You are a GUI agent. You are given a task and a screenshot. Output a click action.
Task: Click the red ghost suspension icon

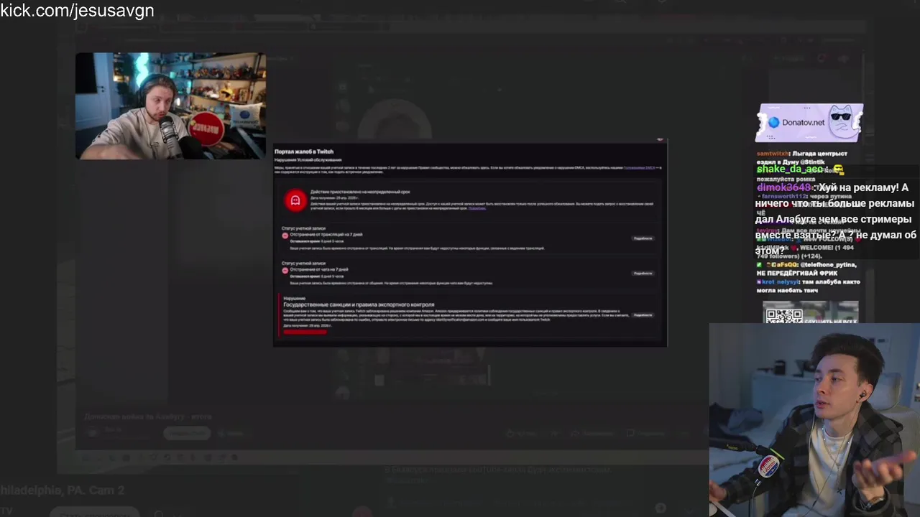(x=295, y=200)
